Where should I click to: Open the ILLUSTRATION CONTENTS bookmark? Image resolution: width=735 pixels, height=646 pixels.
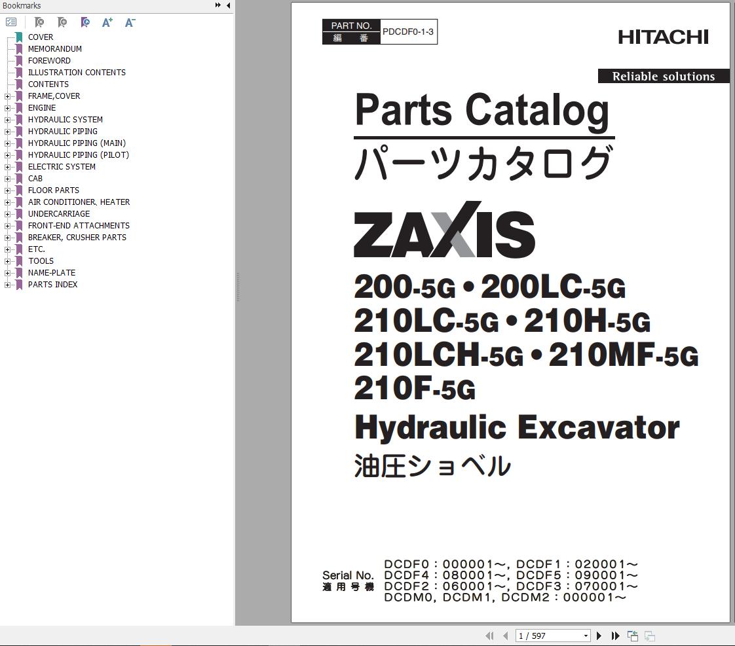point(77,72)
